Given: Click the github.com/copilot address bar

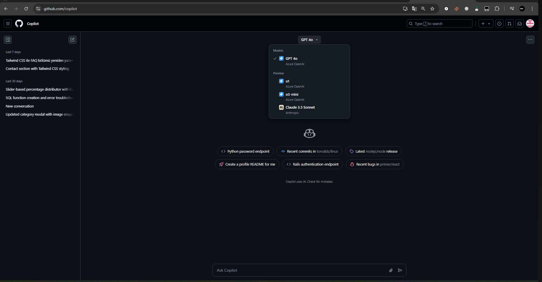Looking at the screenshot, I should pos(219,9).
